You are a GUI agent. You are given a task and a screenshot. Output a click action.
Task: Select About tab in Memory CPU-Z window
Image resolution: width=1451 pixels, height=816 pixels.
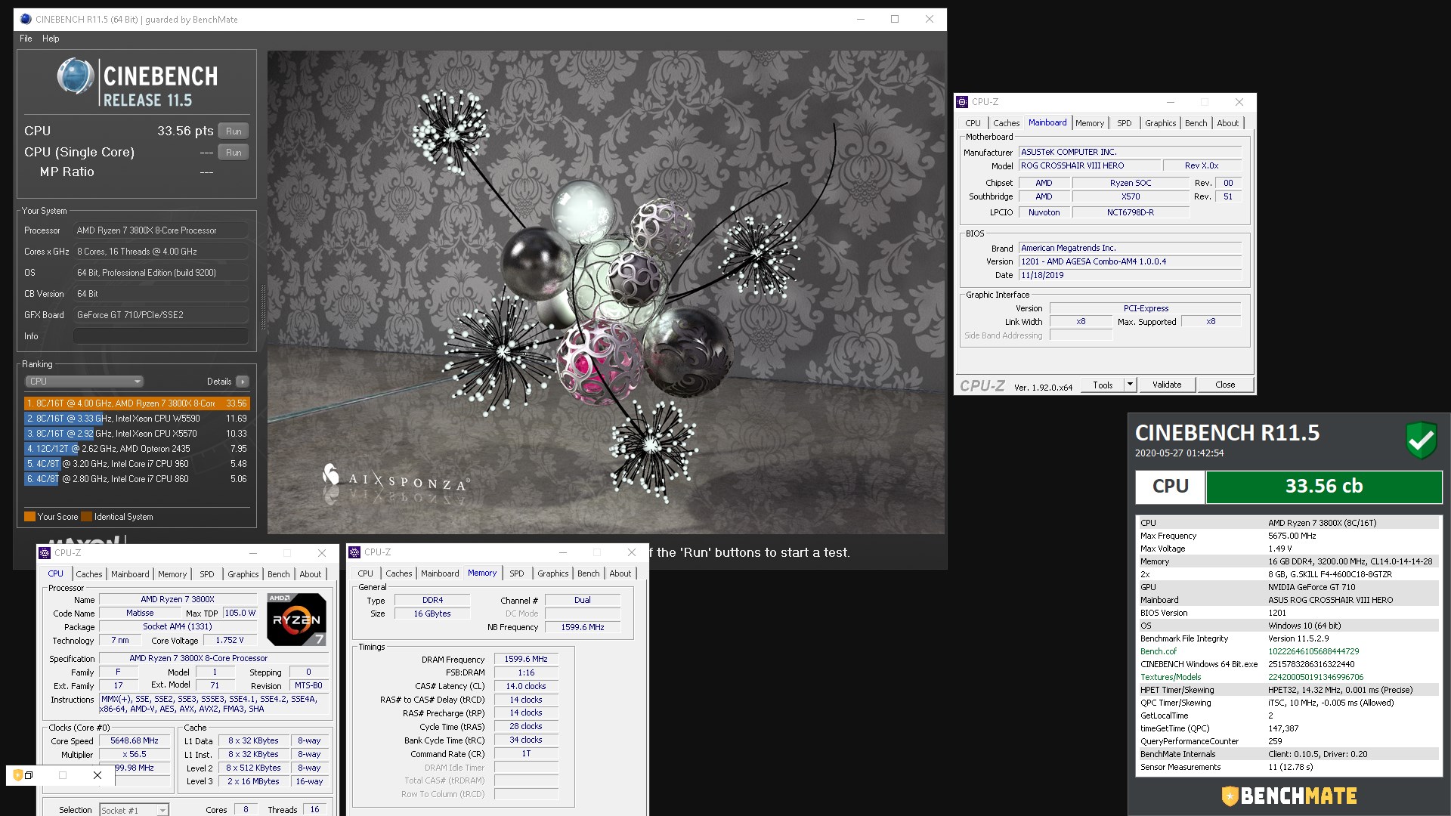point(620,573)
